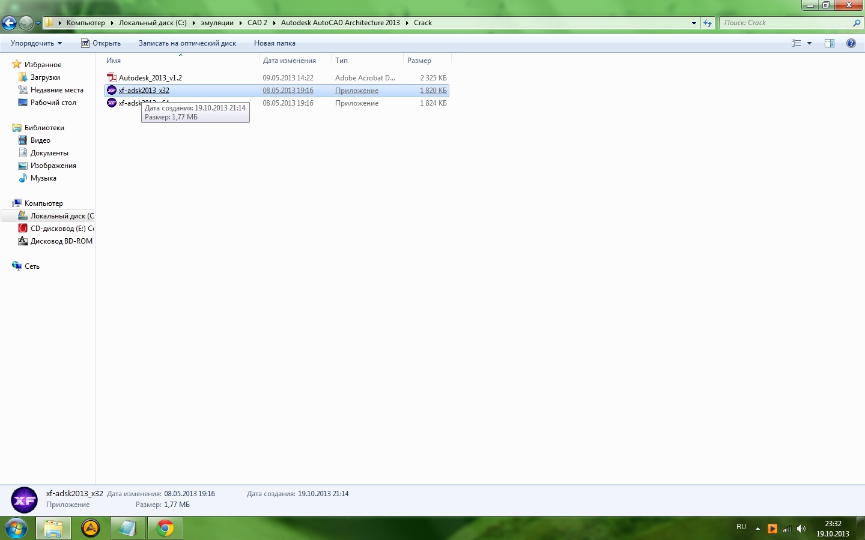Open the Видео library
The height and width of the screenshot is (540, 865).
(40, 140)
